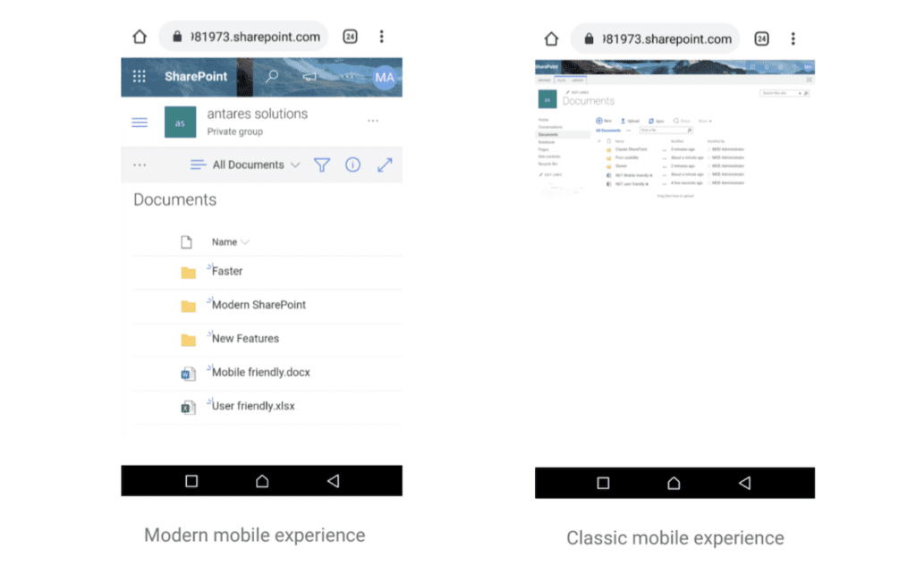Click address bar in classic experience phone
The height and width of the screenshot is (574, 916).
pos(656,39)
